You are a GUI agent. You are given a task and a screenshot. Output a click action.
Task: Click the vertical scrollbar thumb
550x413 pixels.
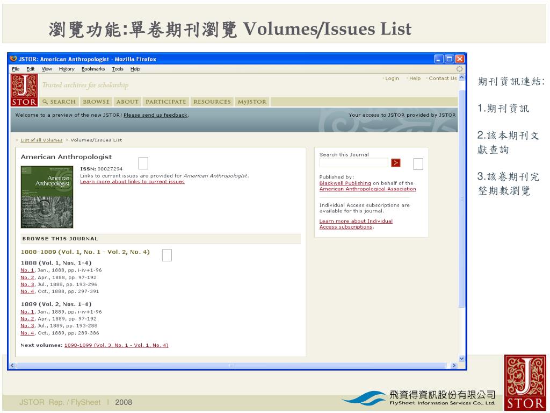tap(461, 199)
